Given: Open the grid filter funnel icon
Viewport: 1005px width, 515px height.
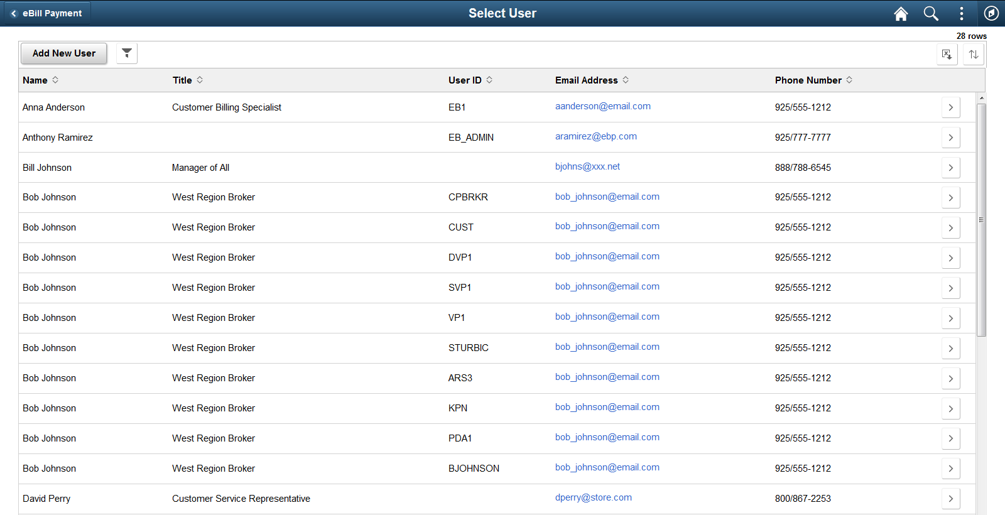Looking at the screenshot, I should coord(127,53).
